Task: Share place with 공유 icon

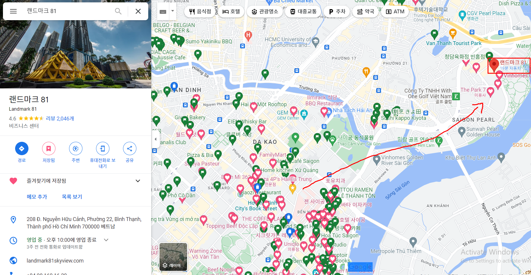Action: 130,149
